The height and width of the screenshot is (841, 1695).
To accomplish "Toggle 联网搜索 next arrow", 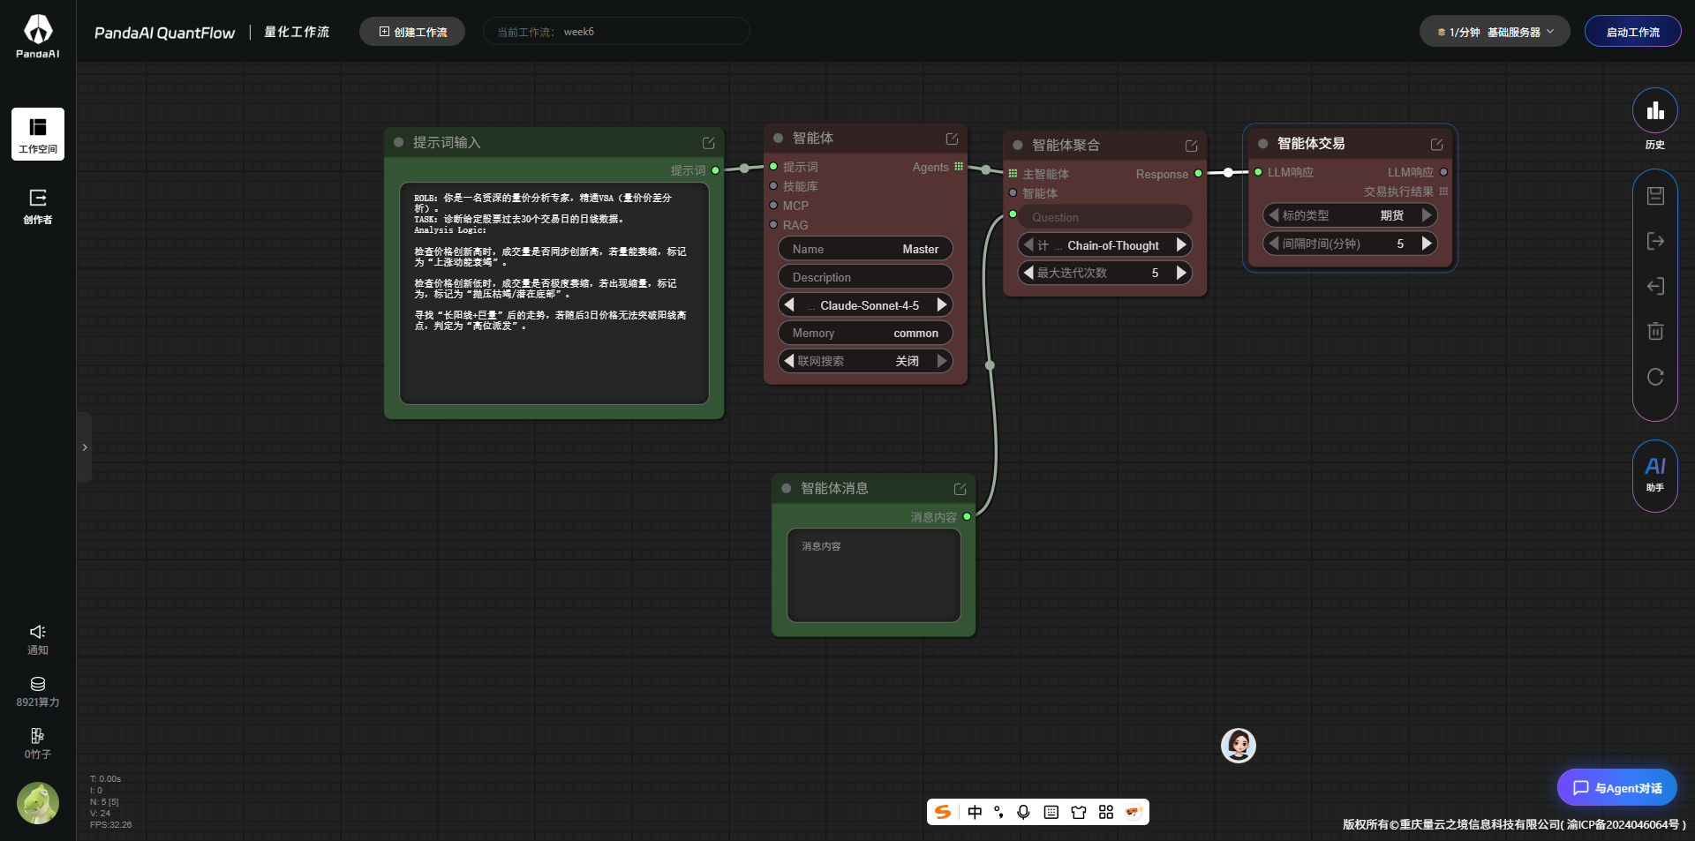I will [942, 361].
